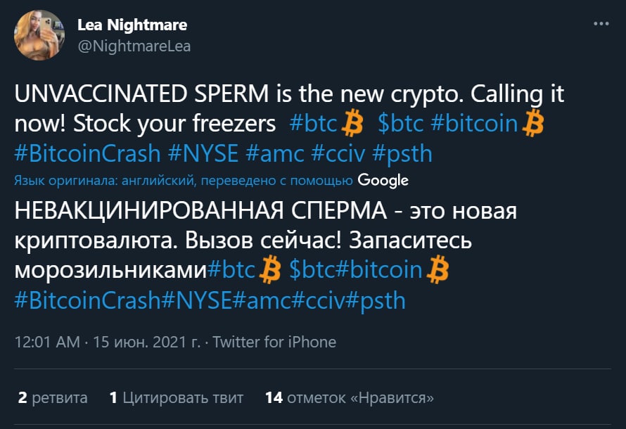
Task: View the 14 отметок «Нравится» list
Action: (x=349, y=398)
